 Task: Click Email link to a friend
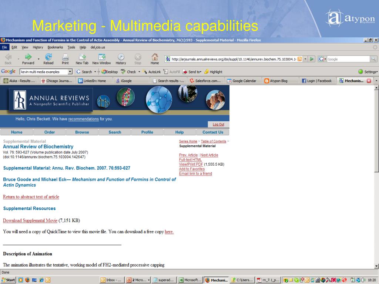195,173
